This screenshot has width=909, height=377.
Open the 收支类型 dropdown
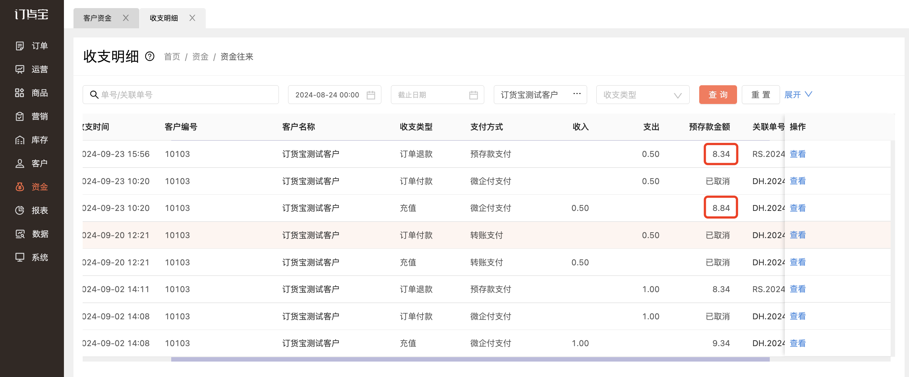pyautogui.click(x=643, y=95)
